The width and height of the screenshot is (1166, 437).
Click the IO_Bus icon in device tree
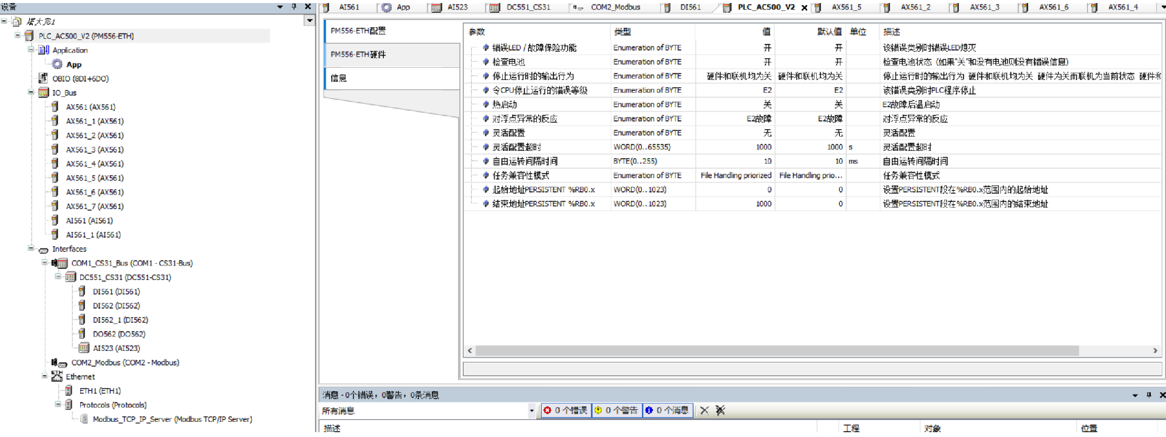[44, 93]
